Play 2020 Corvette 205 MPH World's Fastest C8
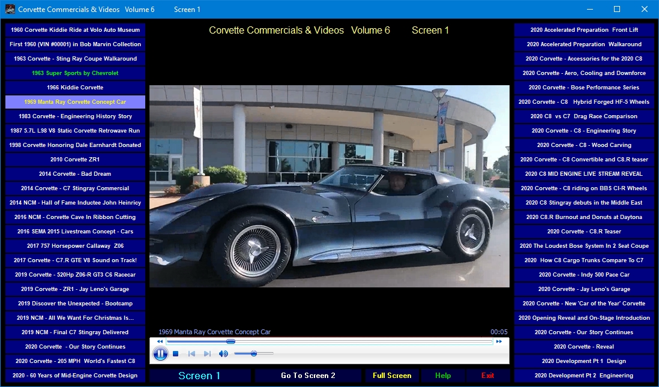This screenshot has width=659, height=387. pos(75,361)
